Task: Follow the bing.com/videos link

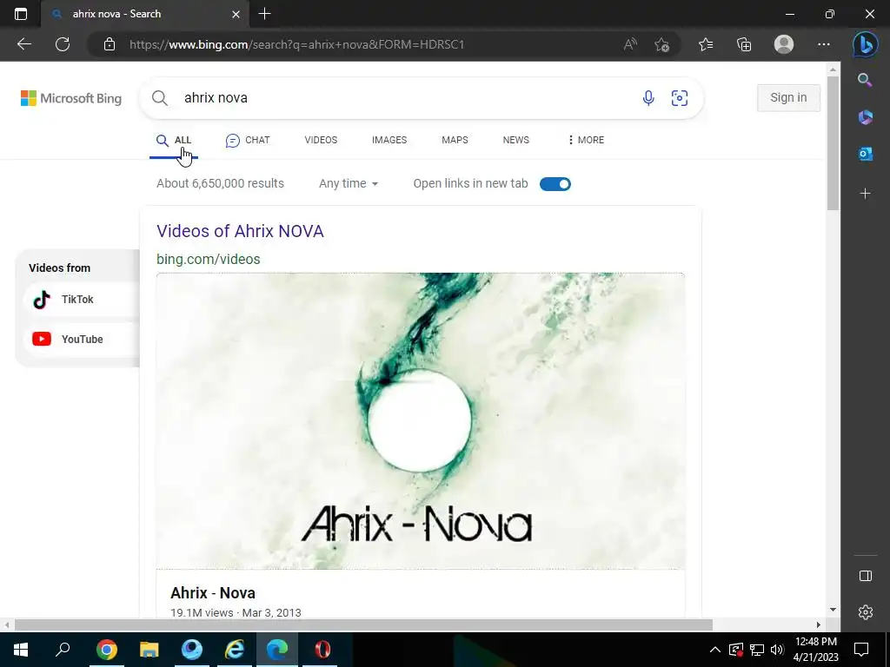Action: [209, 259]
